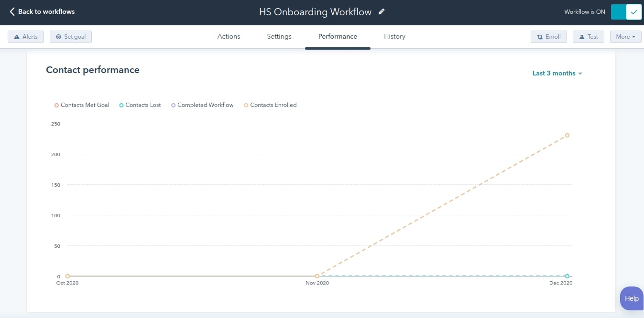Click the Enroll contact icon
This screenshot has height=318, width=644.
click(x=539, y=36)
